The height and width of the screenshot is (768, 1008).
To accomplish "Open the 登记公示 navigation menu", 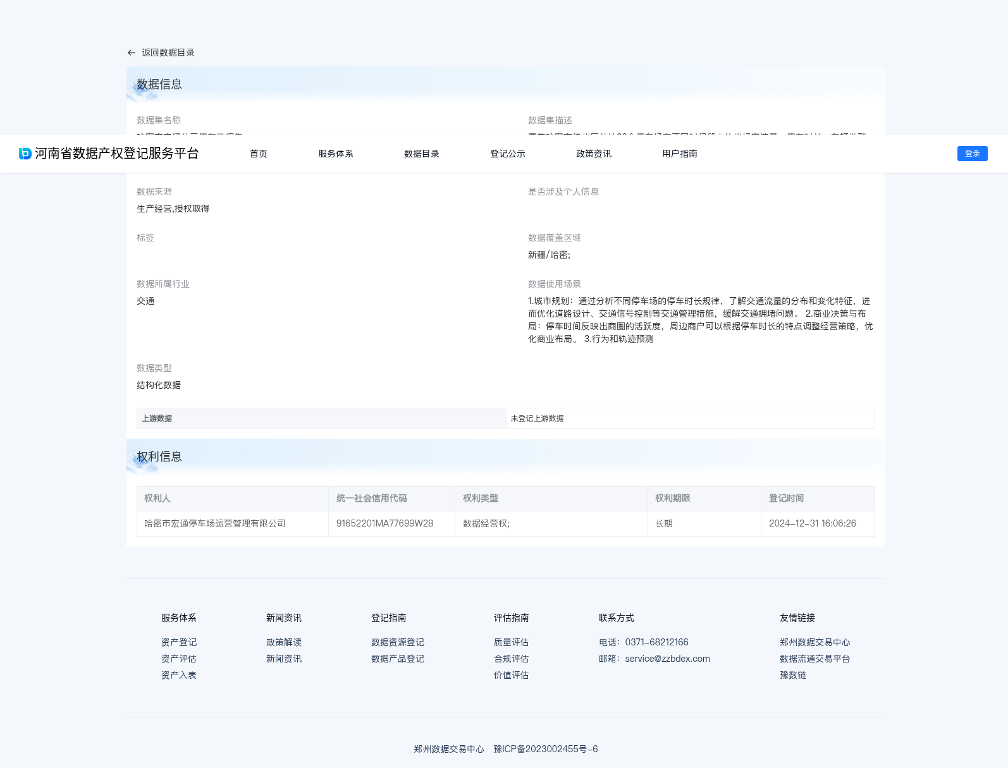I will [x=508, y=154].
